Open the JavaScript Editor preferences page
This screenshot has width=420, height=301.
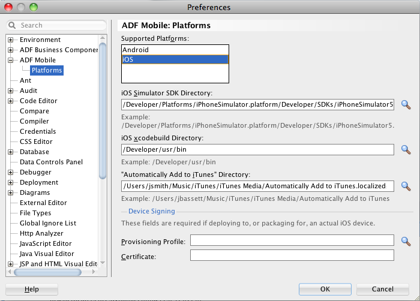(x=46, y=243)
